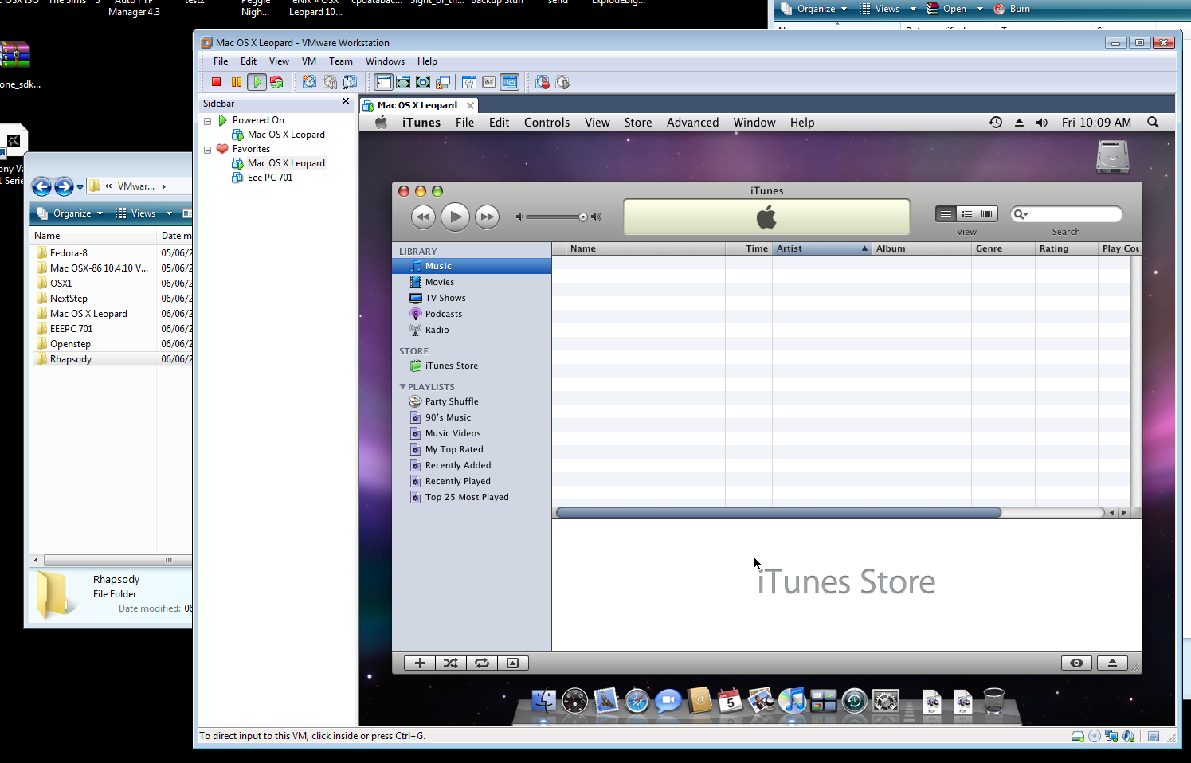Pause the virtual machine from VMware toolbar
Image resolution: width=1191 pixels, height=763 pixels.
point(237,82)
